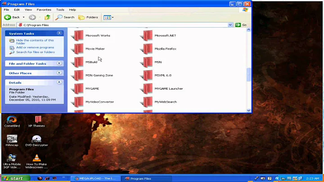The width and height of the screenshot is (324, 182).
Task: Click the vertical scrollbar thumb
Action: point(248,74)
